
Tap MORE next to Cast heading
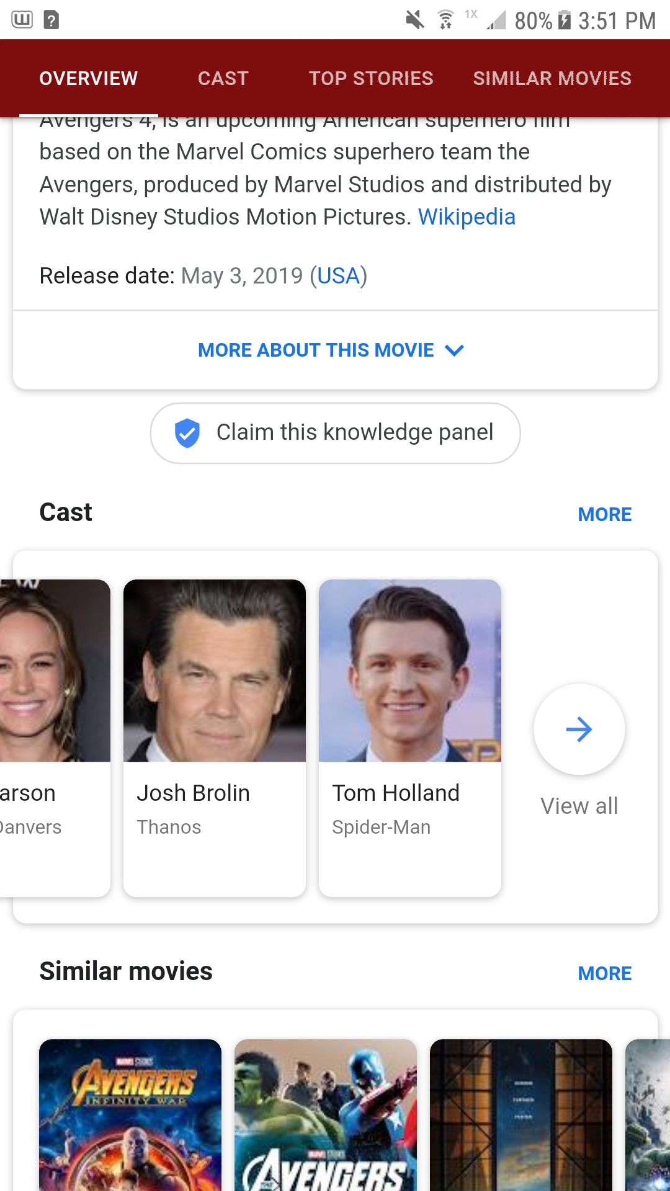pyautogui.click(x=604, y=514)
